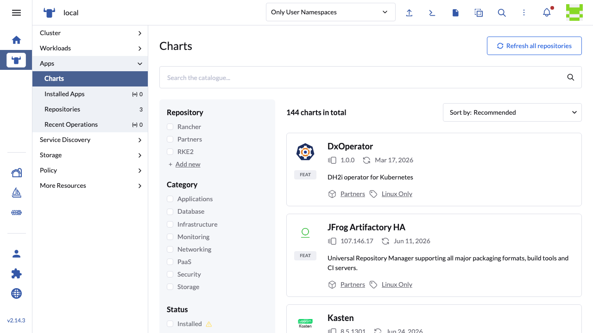Focus the Search the catalogue field
Screen dimensions: 593x333
point(370,77)
